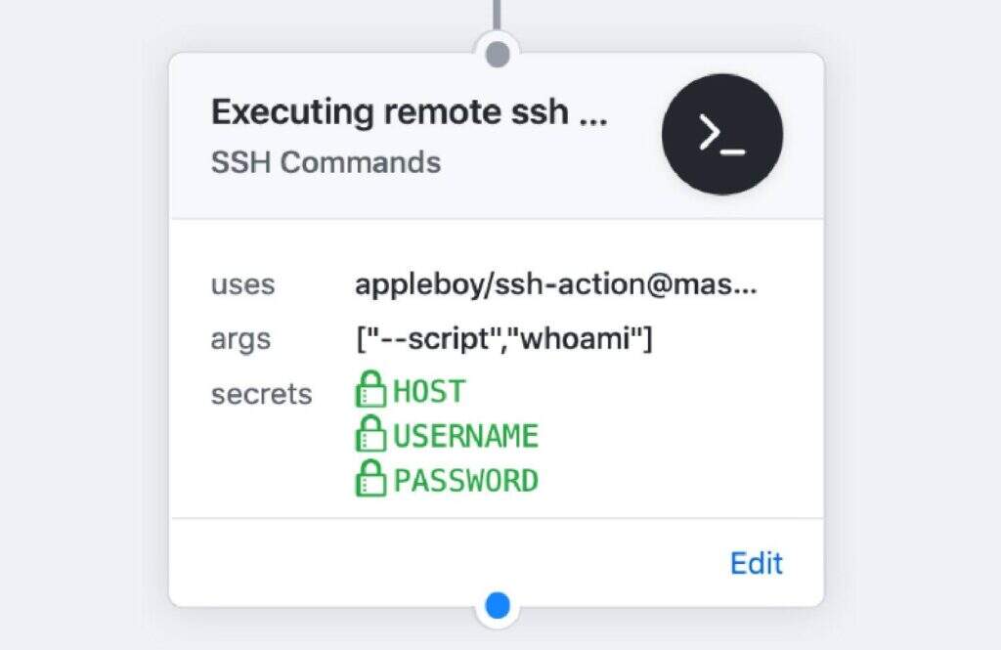Click the blank footer area beside Edit

(447, 562)
